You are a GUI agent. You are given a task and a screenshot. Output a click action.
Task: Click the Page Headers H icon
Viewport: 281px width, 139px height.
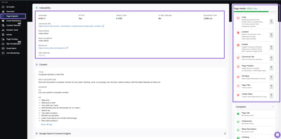tap(238, 67)
